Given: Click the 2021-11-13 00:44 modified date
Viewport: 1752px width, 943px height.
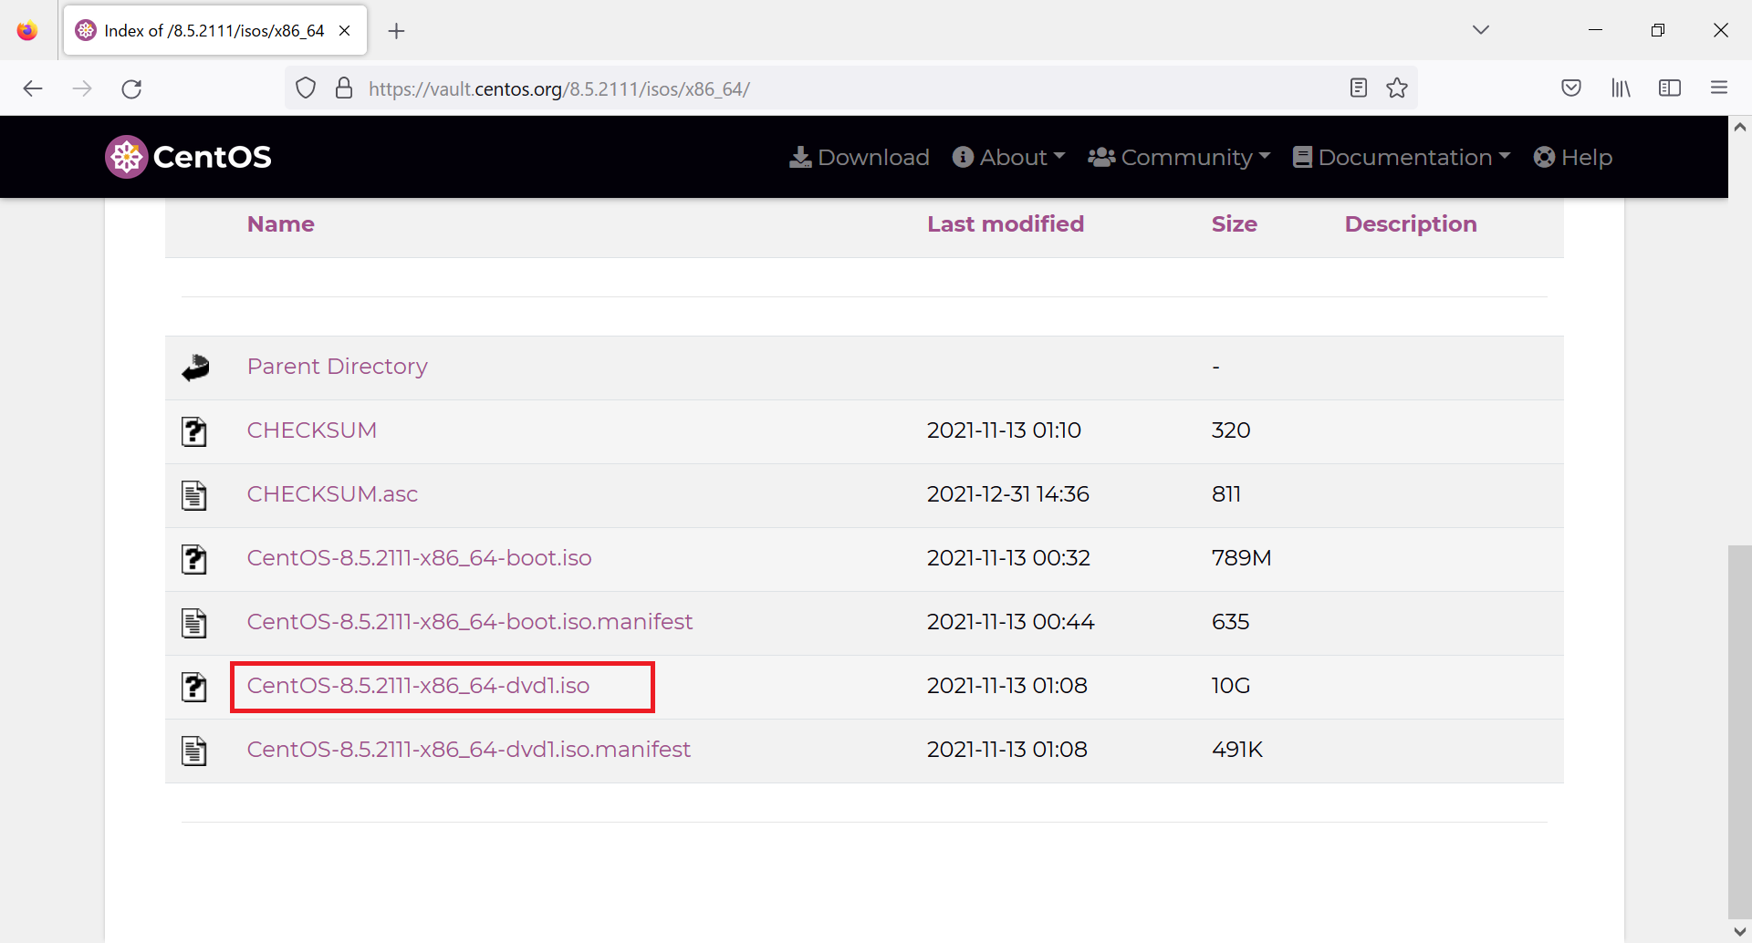Looking at the screenshot, I should click(x=1011, y=622).
